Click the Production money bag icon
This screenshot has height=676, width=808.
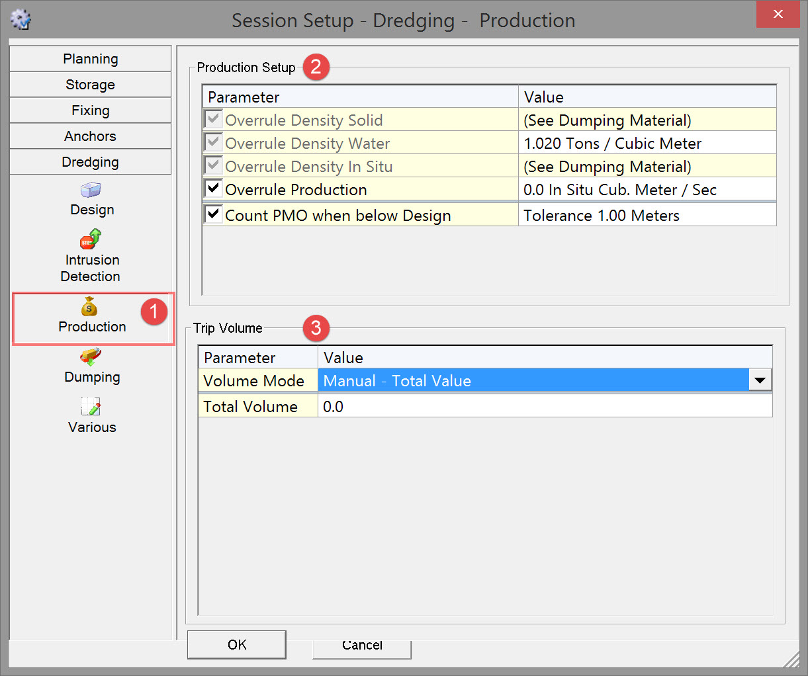tap(89, 307)
